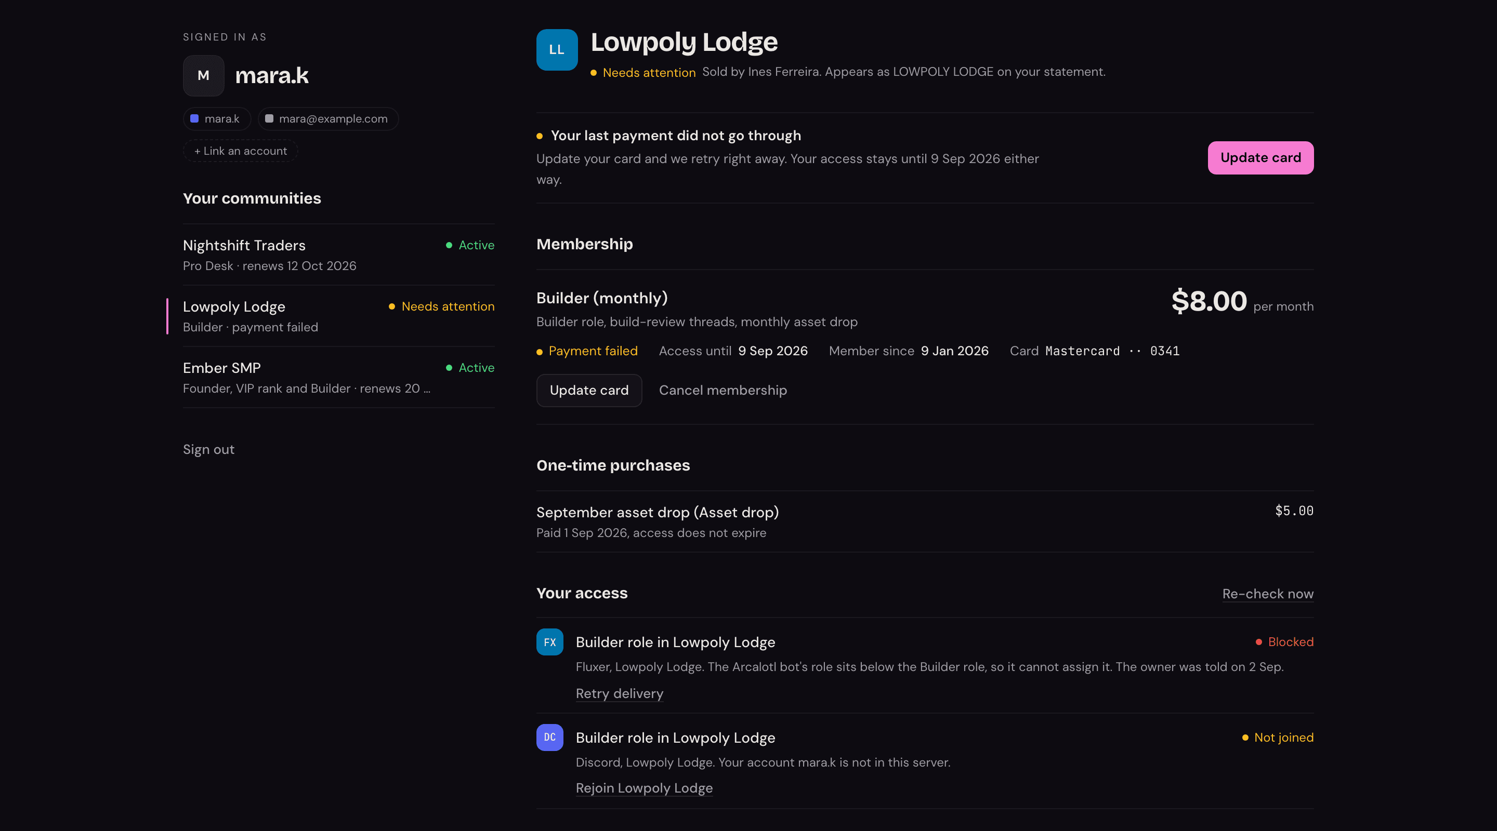Click Needs attention status in communities list
The image size is (1497, 831).
click(442, 306)
